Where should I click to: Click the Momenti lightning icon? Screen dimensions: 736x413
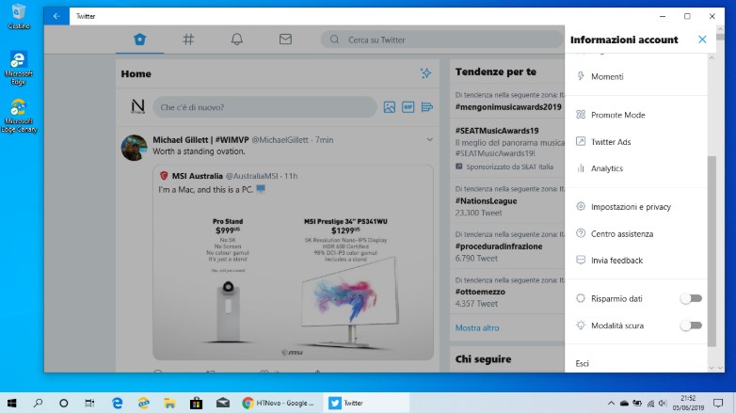(x=581, y=76)
